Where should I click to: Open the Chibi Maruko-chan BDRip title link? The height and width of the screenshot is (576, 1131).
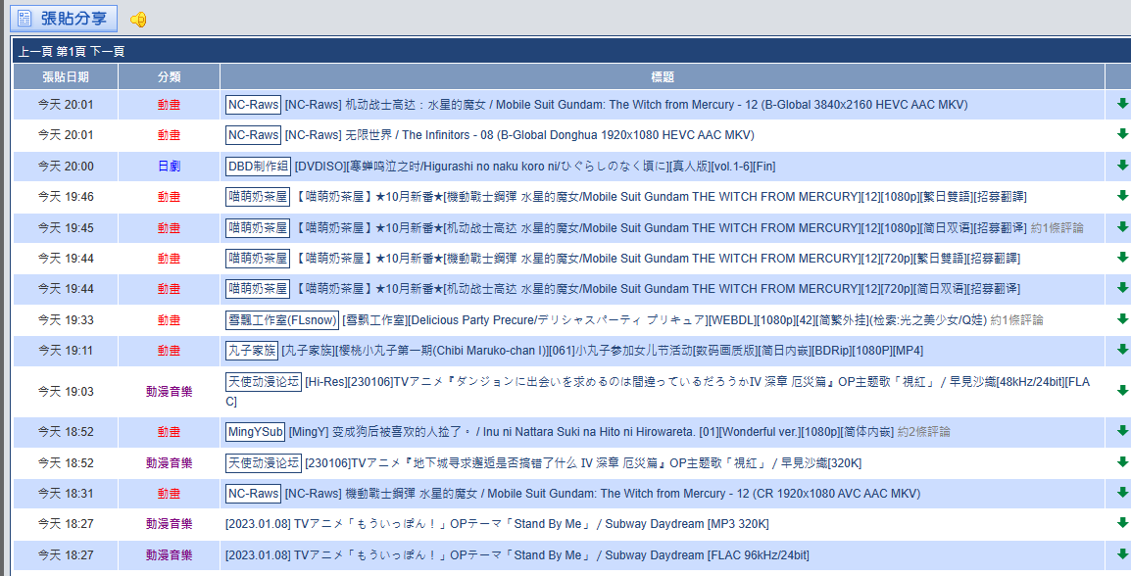(x=603, y=351)
